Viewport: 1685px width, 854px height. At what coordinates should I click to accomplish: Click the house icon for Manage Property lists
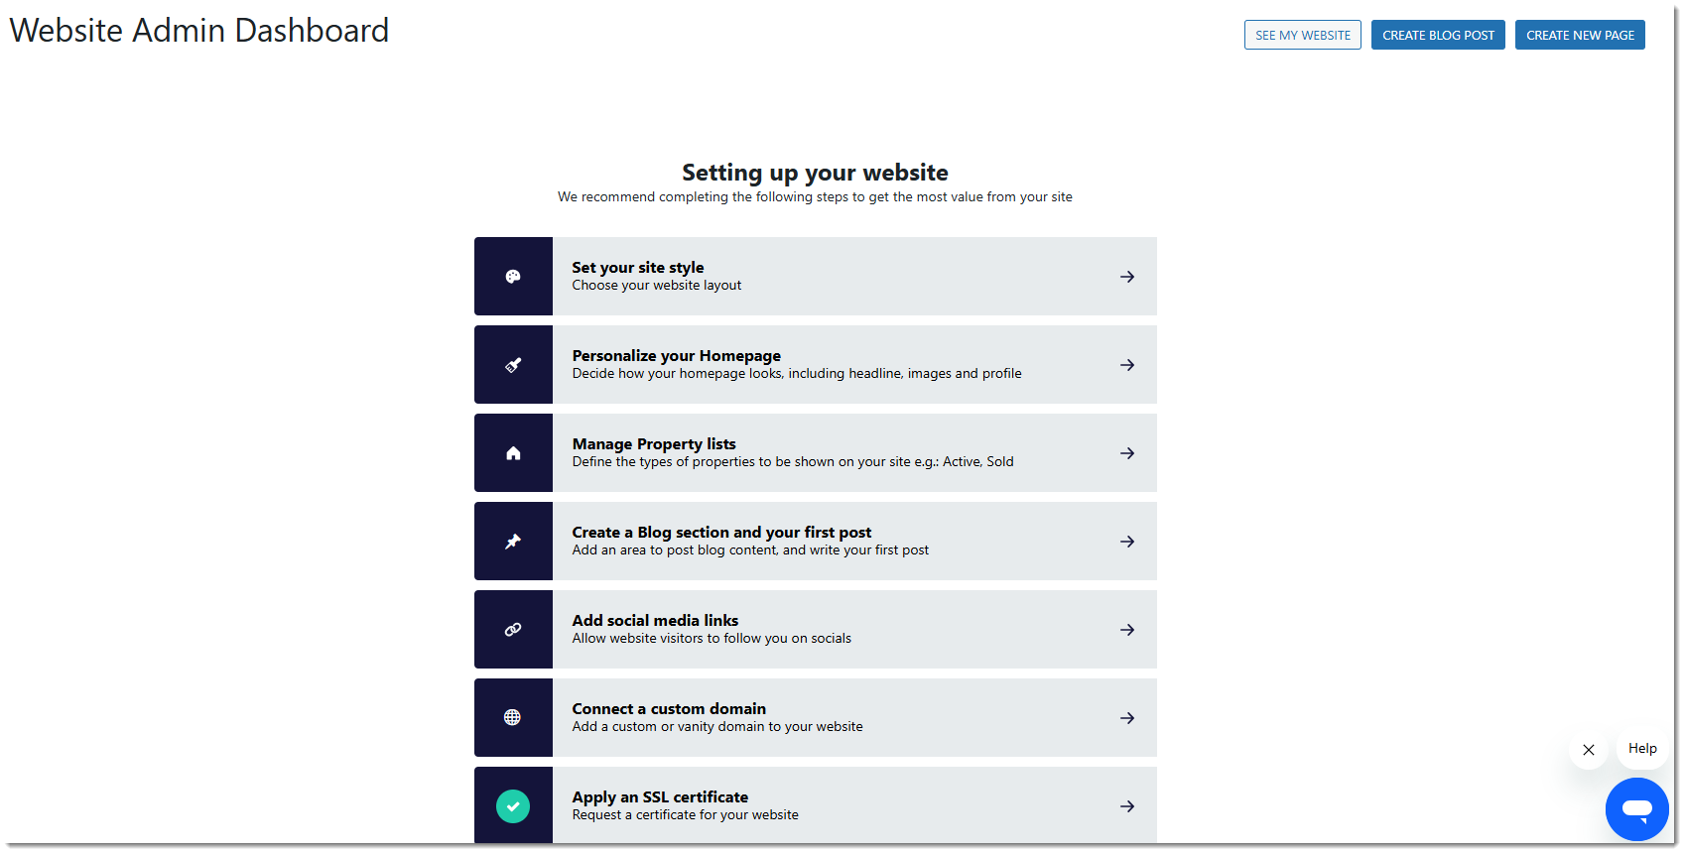pyautogui.click(x=513, y=453)
